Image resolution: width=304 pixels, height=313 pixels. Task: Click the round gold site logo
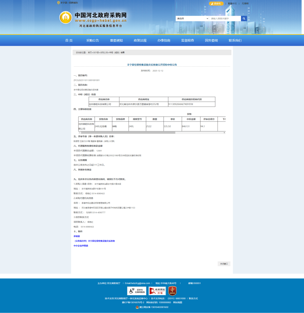click(66, 17)
